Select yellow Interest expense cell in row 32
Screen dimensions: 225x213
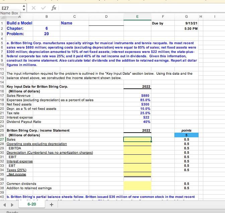(x=137, y=161)
